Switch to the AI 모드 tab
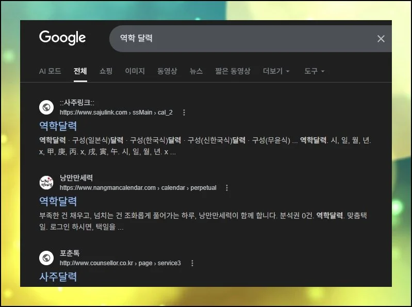 tap(50, 71)
